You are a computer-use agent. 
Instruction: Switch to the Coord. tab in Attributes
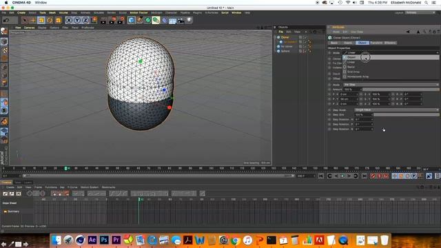pyautogui.click(x=348, y=43)
